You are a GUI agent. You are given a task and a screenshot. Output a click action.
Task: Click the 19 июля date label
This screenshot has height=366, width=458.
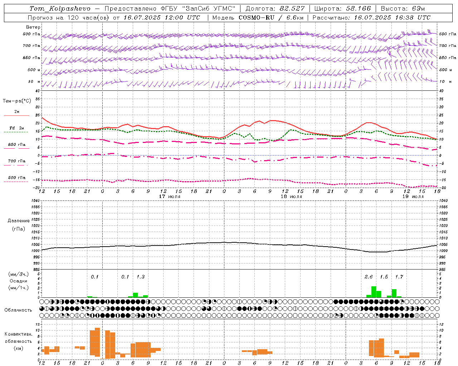pos(413,197)
